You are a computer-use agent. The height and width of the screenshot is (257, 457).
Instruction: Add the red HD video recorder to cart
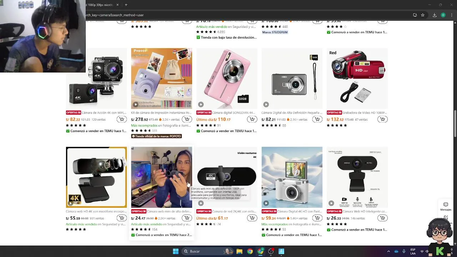[382, 119]
